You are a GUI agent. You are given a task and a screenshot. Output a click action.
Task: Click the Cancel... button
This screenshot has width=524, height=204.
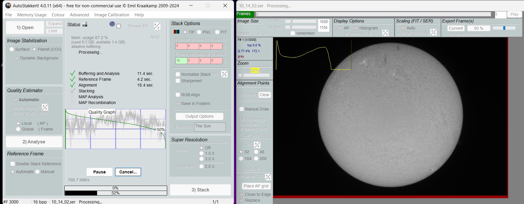128,172
